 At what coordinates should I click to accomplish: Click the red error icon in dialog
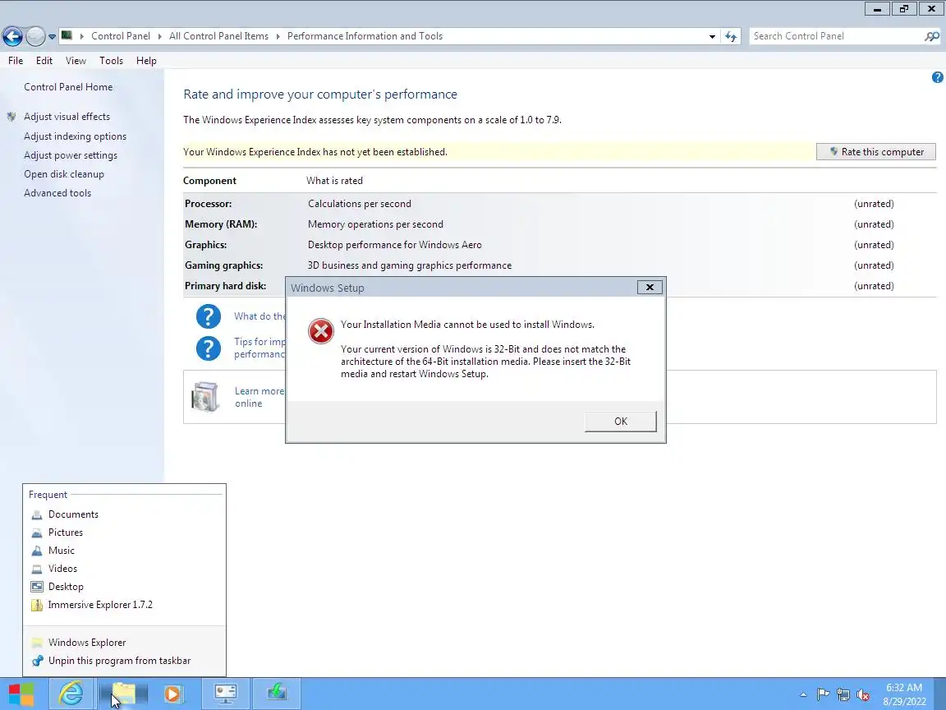pyautogui.click(x=321, y=331)
